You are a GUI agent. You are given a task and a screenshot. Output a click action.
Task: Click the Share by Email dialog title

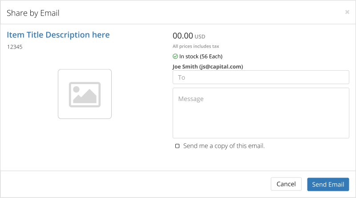pos(33,13)
